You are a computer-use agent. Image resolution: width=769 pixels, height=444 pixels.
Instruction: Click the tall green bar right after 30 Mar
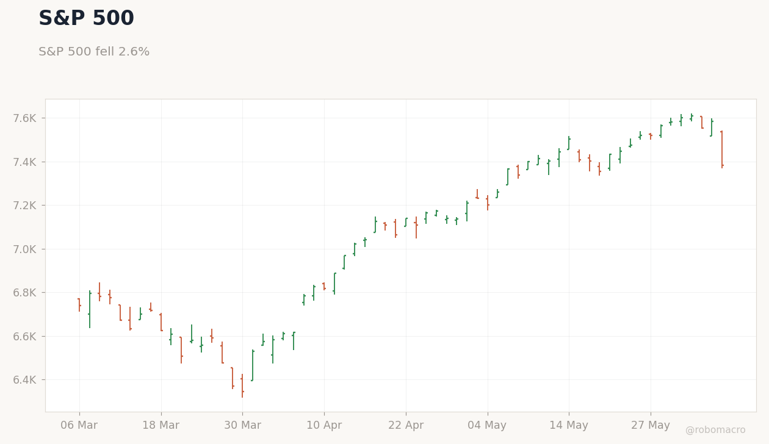tap(253, 365)
